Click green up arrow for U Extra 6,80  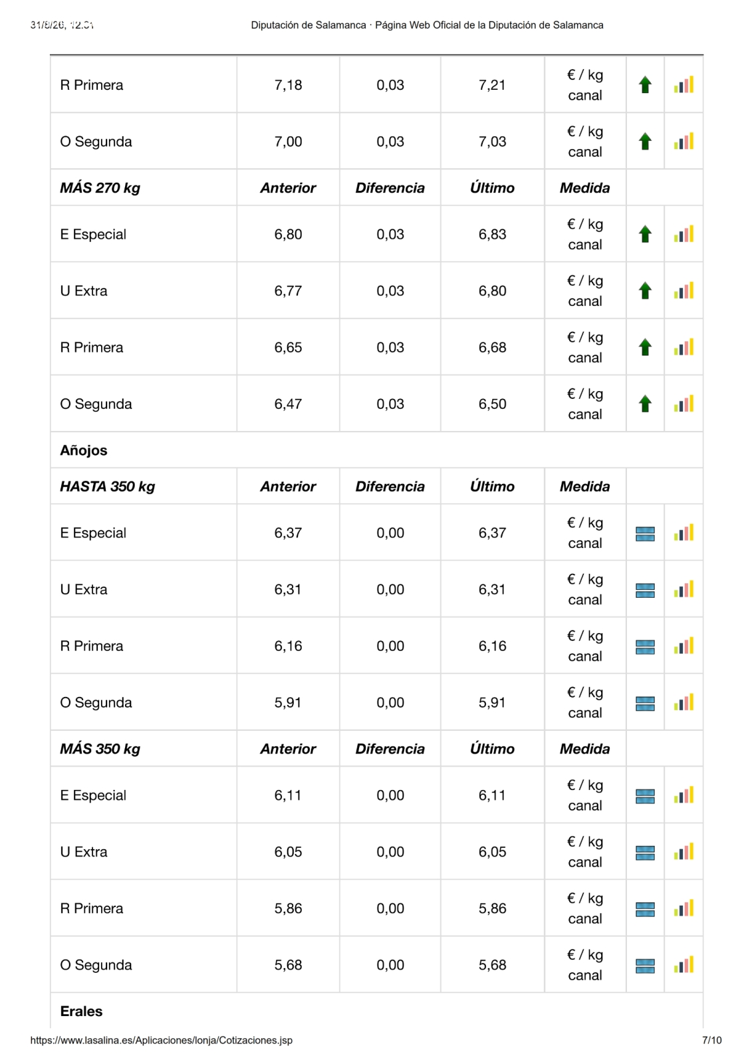(x=645, y=291)
